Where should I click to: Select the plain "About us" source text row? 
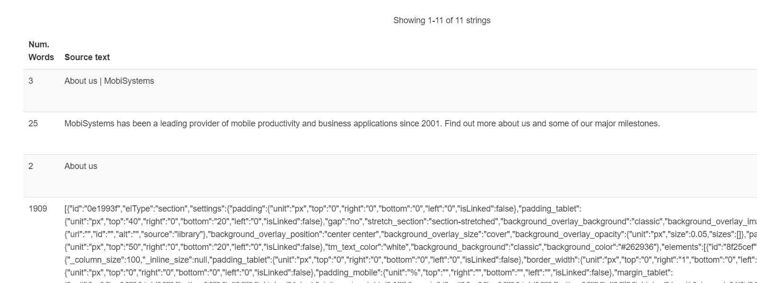coord(81,166)
